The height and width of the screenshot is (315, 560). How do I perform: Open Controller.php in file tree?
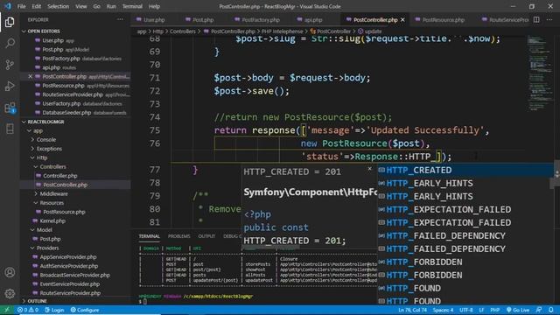point(60,176)
